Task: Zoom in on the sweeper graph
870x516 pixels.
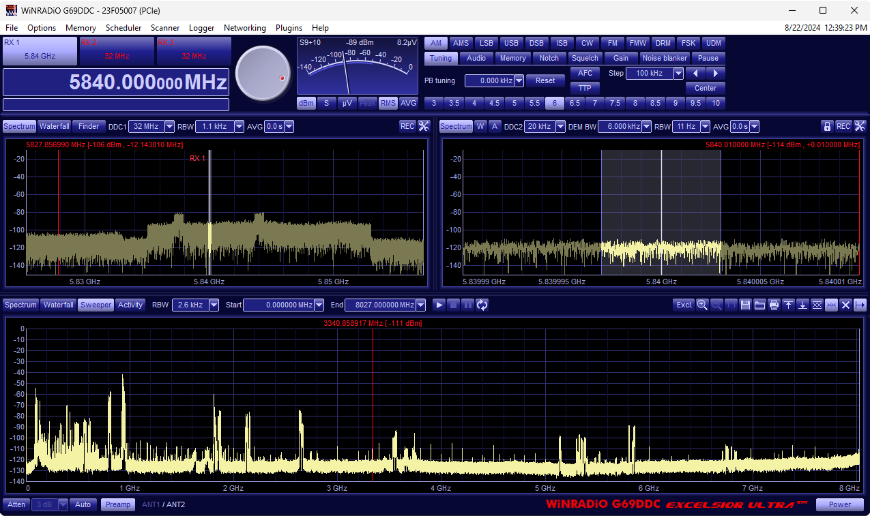Action: 702,305
